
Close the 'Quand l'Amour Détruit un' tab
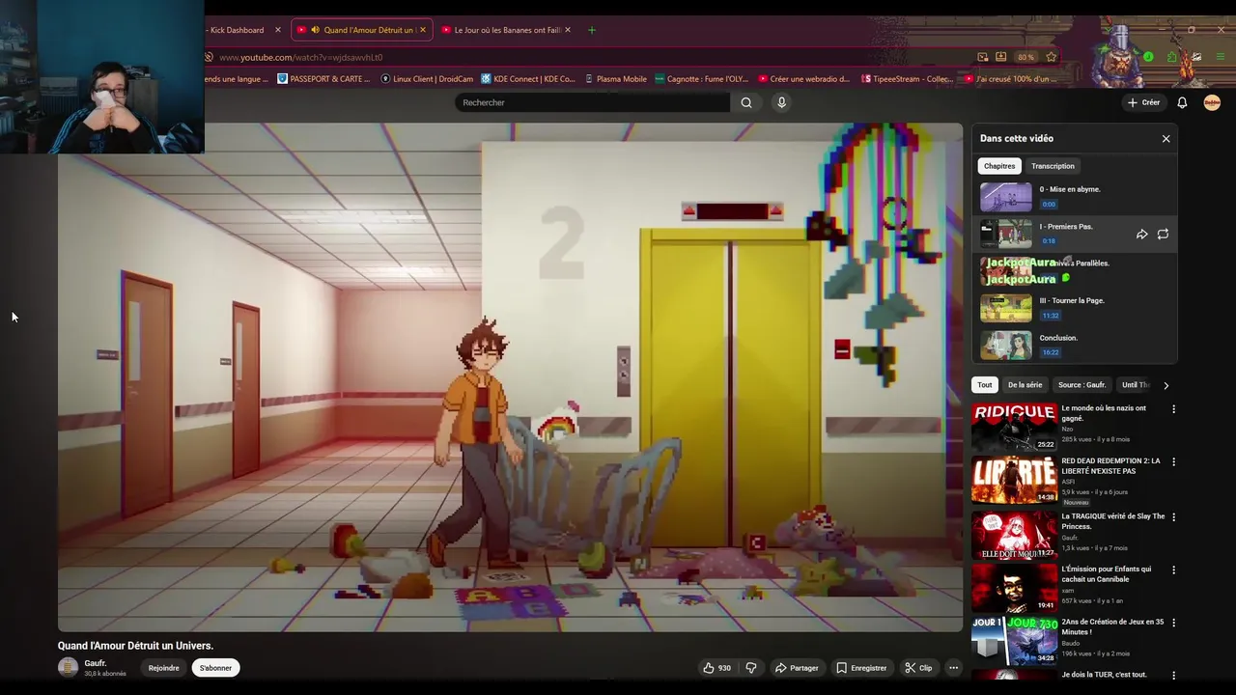[422, 30]
